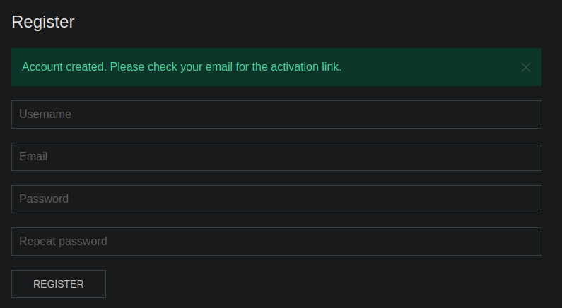Click the Repeat password placeholder text

click(63, 242)
